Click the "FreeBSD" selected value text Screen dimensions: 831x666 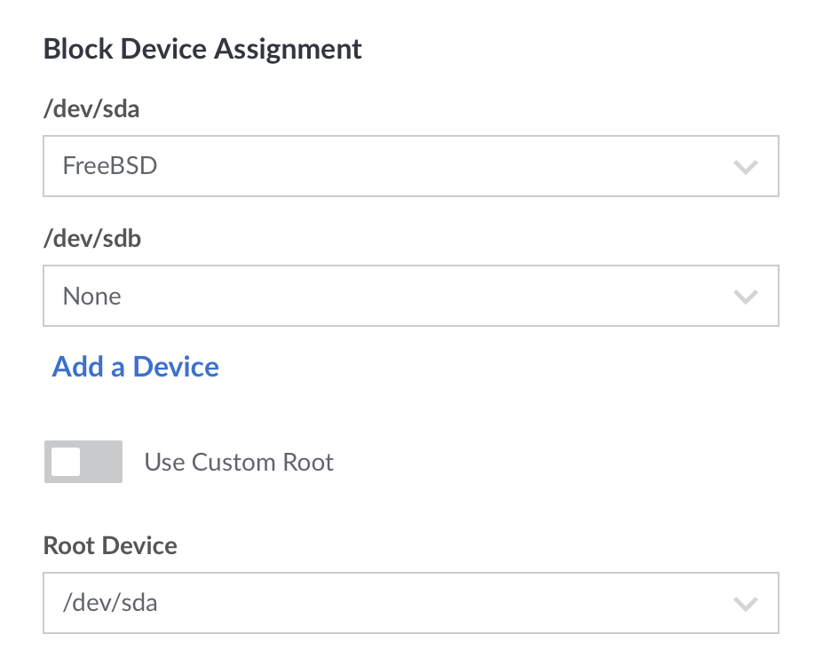[110, 166]
